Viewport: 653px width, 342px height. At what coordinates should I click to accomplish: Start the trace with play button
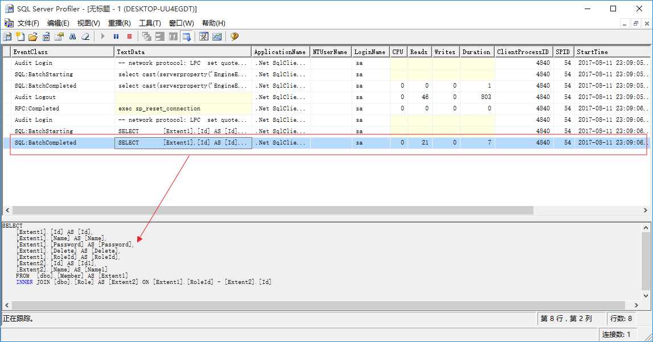[103, 36]
